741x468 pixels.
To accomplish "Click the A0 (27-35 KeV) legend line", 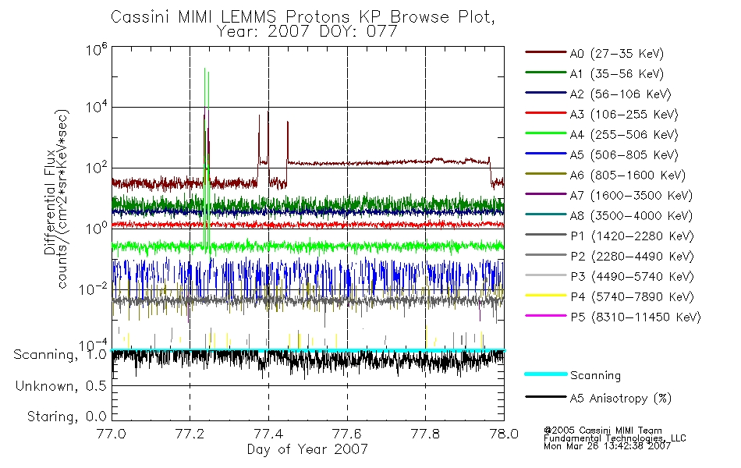I will click(x=545, y=52).
